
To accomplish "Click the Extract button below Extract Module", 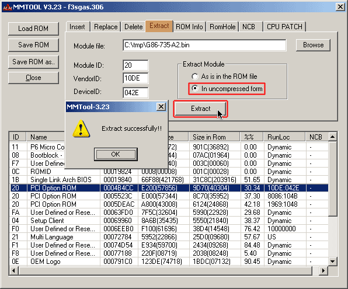I will click(x=201, y=109).
